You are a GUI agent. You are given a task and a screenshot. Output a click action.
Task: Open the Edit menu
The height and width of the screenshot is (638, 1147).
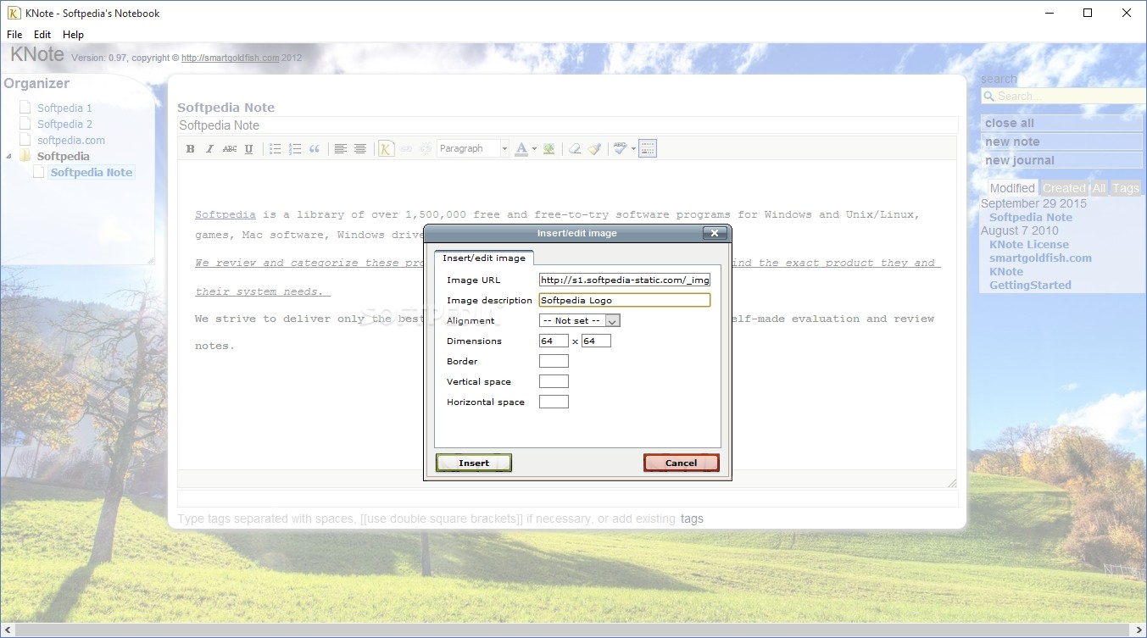pyautogui.click(x=42, y=35)
